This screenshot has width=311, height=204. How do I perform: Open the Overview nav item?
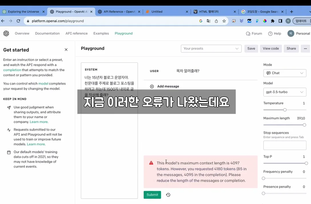click(x=22, y=33)
